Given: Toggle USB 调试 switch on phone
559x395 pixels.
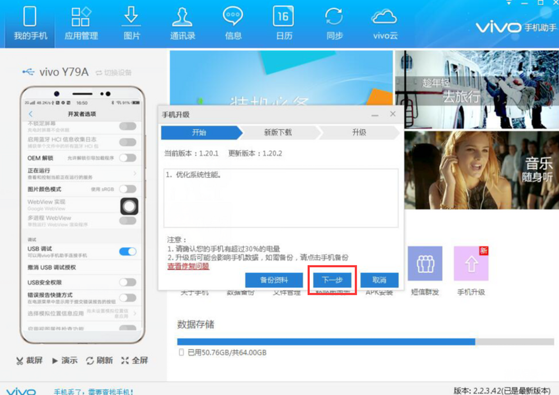Looking at the screenshot, I should 128,252.
